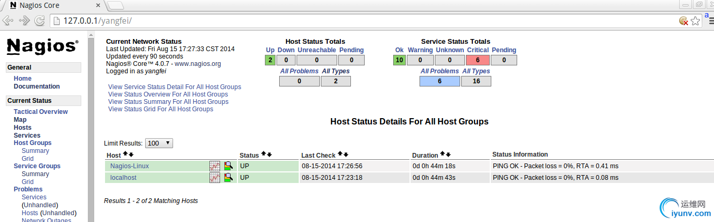
Task: Bookmark this page with the star icon
Action: [696, 21]
